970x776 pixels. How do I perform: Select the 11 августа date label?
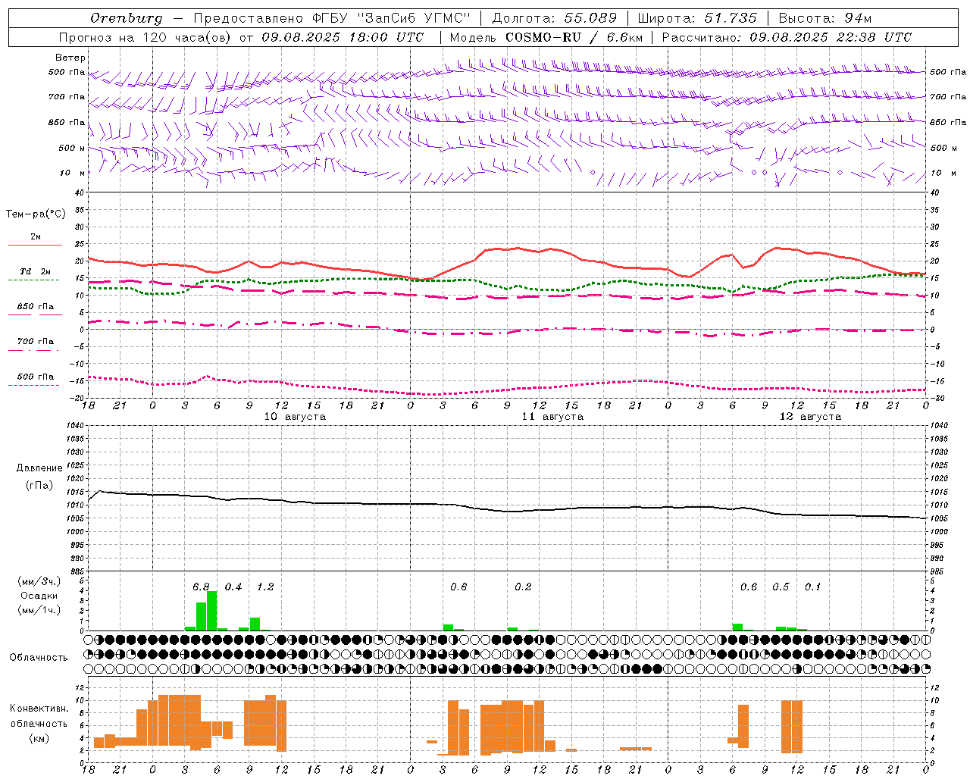click(552, 417)
